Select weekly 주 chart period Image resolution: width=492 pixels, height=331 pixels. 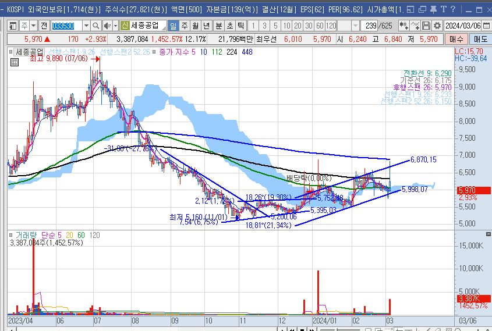pos(184,26)
